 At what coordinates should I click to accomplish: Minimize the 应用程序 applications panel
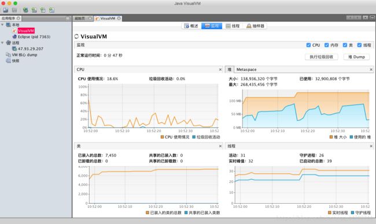pyautogui.click(x=68, y=18)
